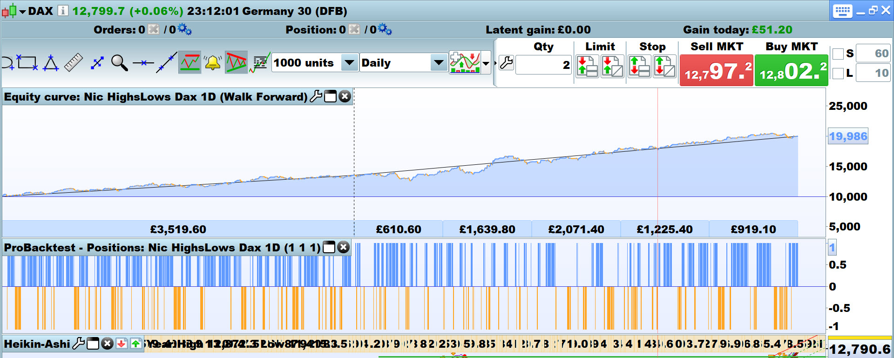Click the Latent gain £0.00 value
Viewport: 894px width, 358px height.
tap(574, 30)
